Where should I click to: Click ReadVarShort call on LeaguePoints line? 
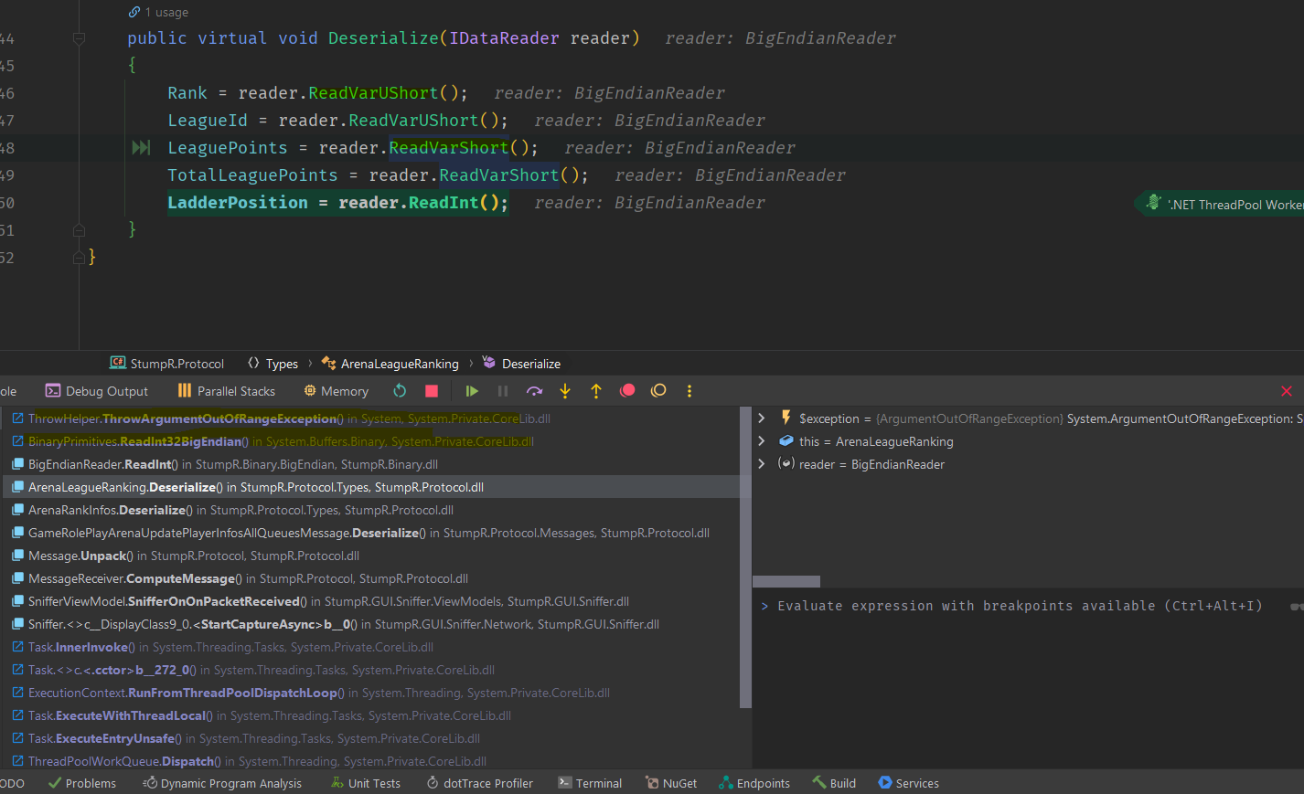pos(448,147)
